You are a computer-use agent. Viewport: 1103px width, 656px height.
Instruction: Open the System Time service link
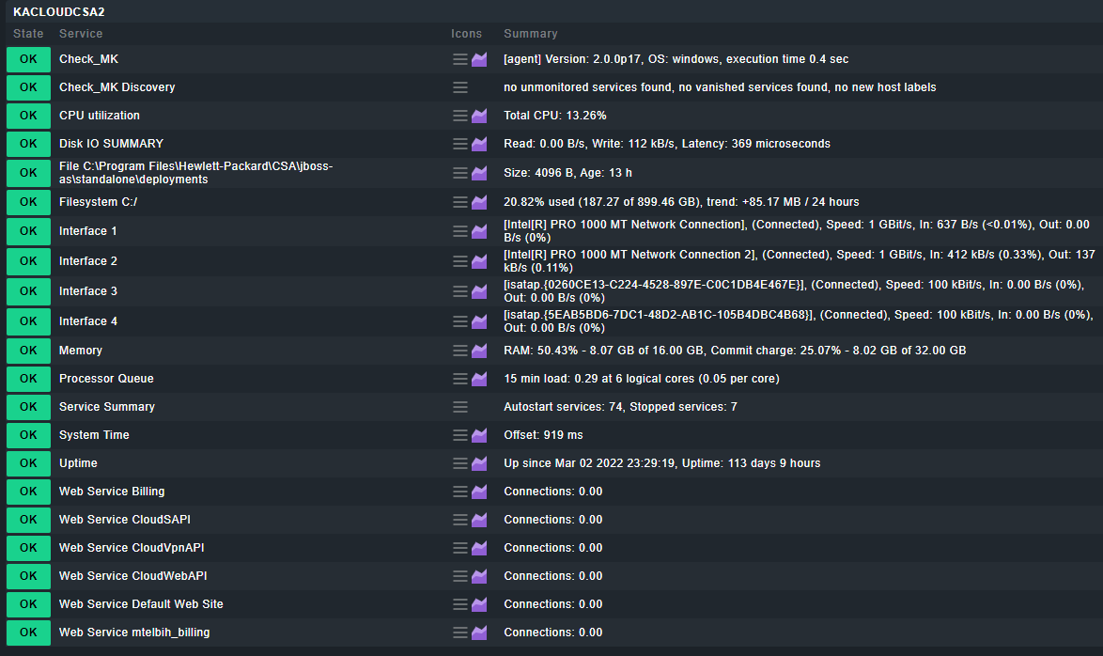click(94, 435)
